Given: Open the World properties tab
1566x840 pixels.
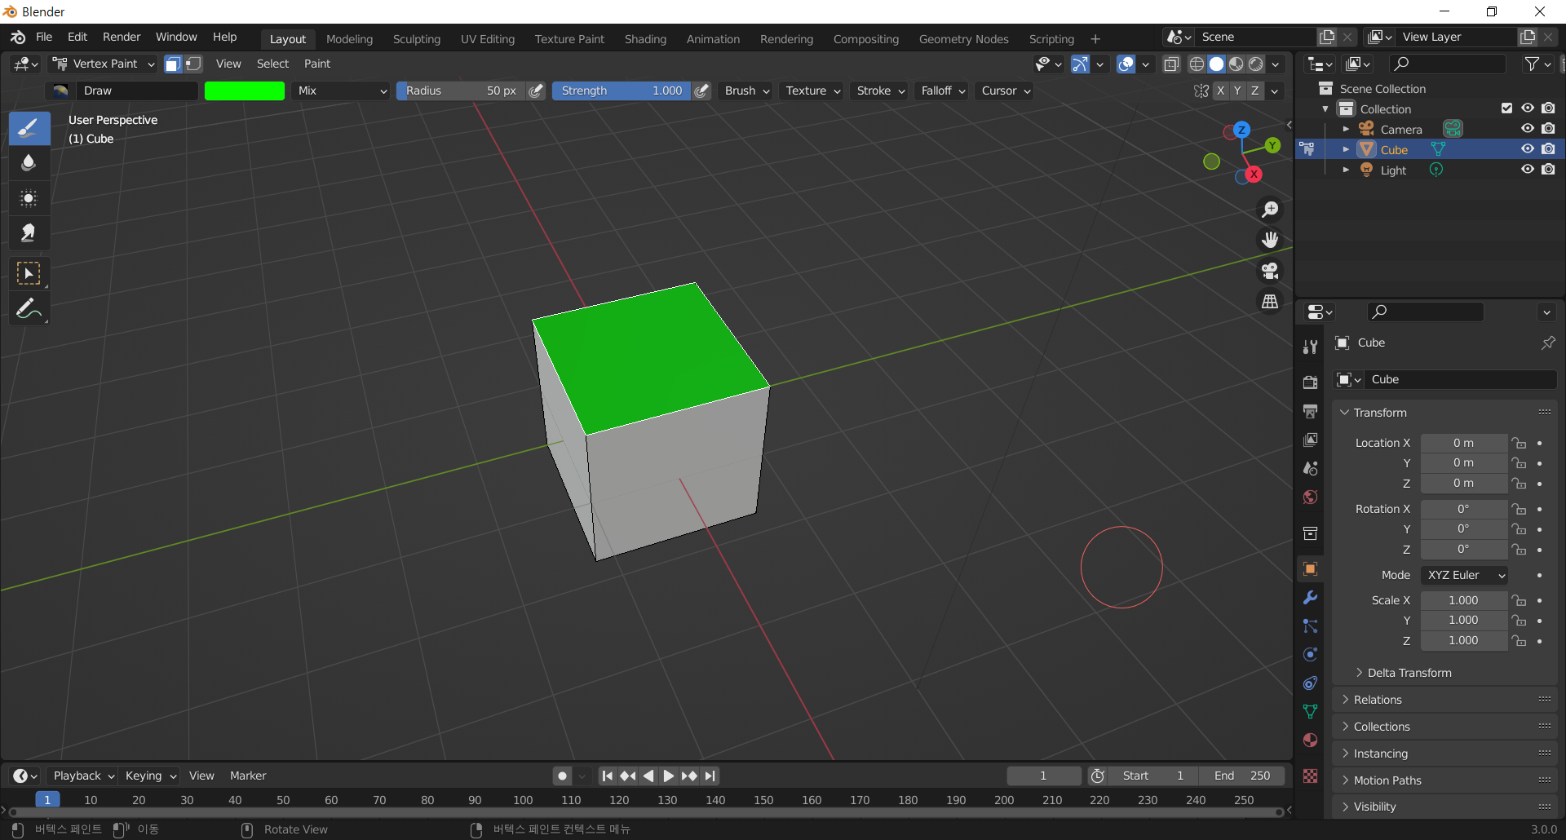Looking at the screenshot, I should [x=1311, y=497].
